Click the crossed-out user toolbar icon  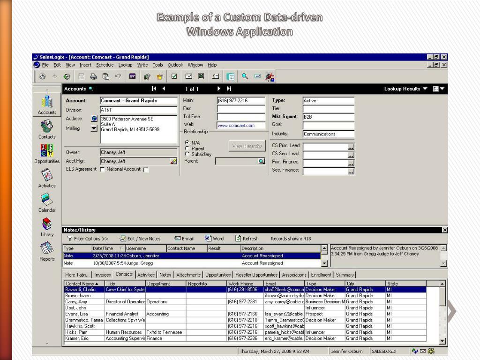click(270, 77)
